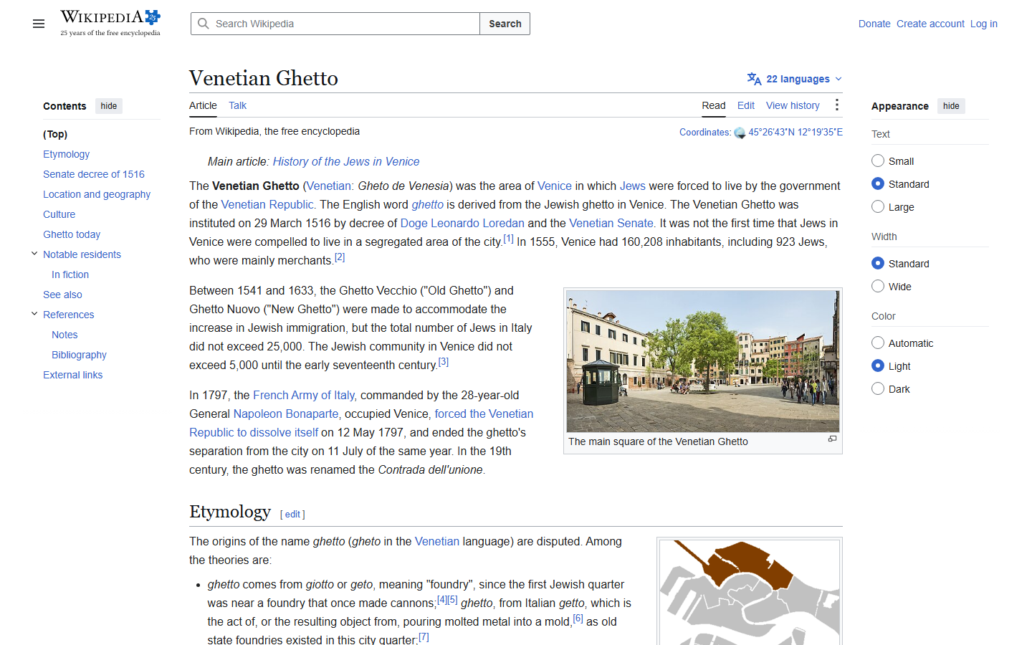The width and height of the screenshot is (1032, 645).
Task: Open the View history tab
Action: (x=793, y=105)
